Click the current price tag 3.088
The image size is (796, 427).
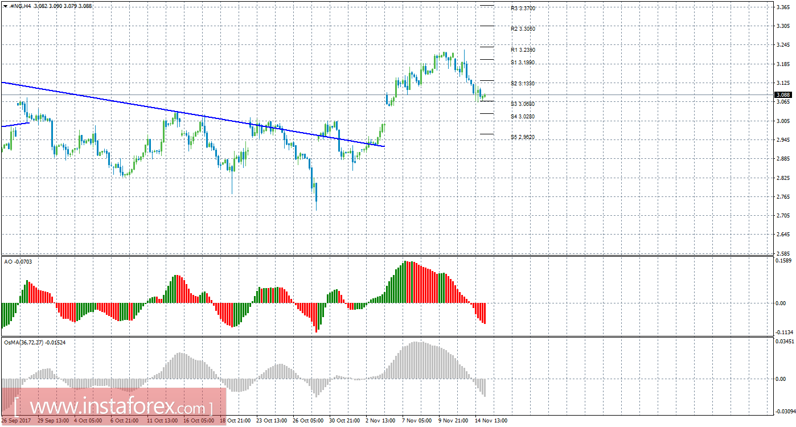coord(782,95)
